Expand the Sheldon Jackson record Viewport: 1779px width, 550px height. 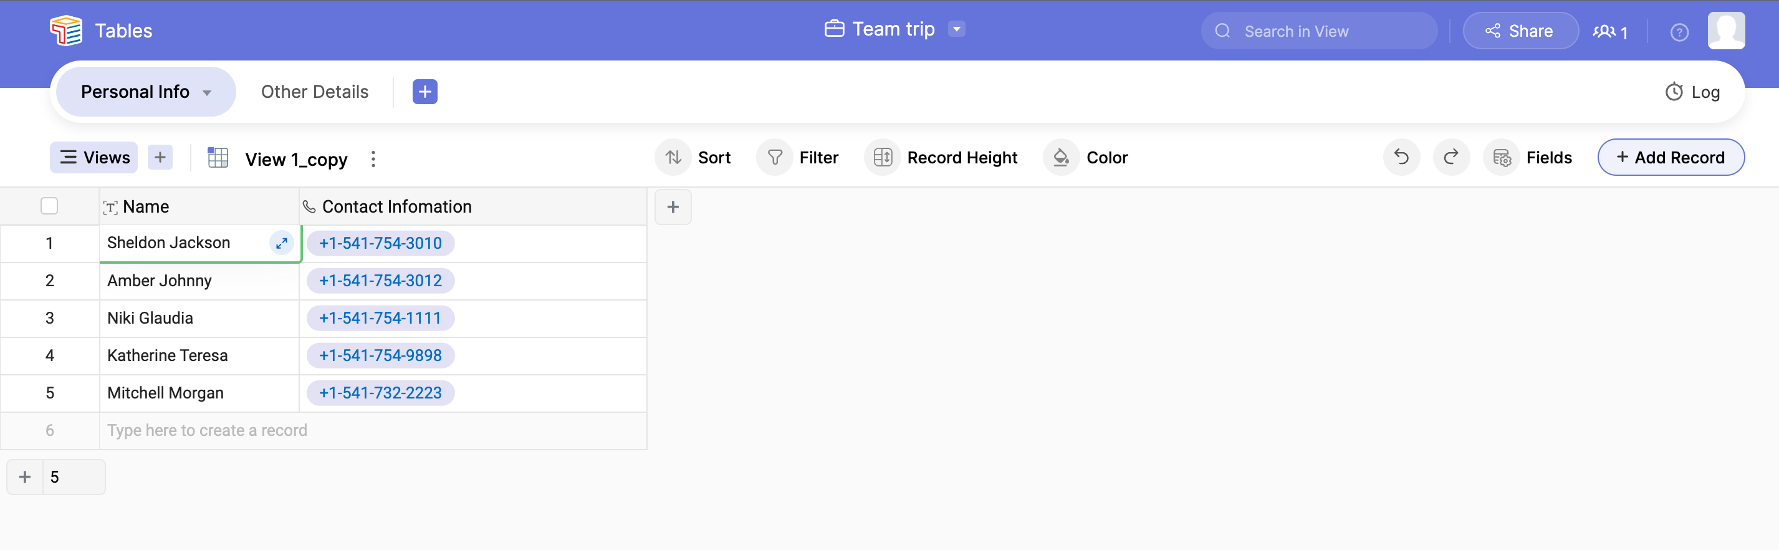pos(282,243)
